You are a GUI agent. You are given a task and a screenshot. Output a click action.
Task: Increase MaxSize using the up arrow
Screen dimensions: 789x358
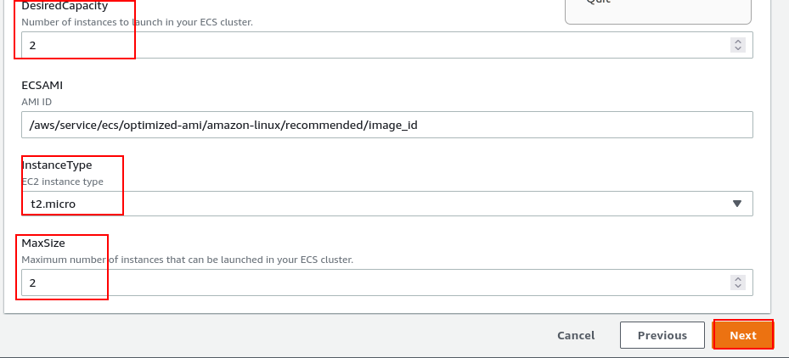click(737, 278)
